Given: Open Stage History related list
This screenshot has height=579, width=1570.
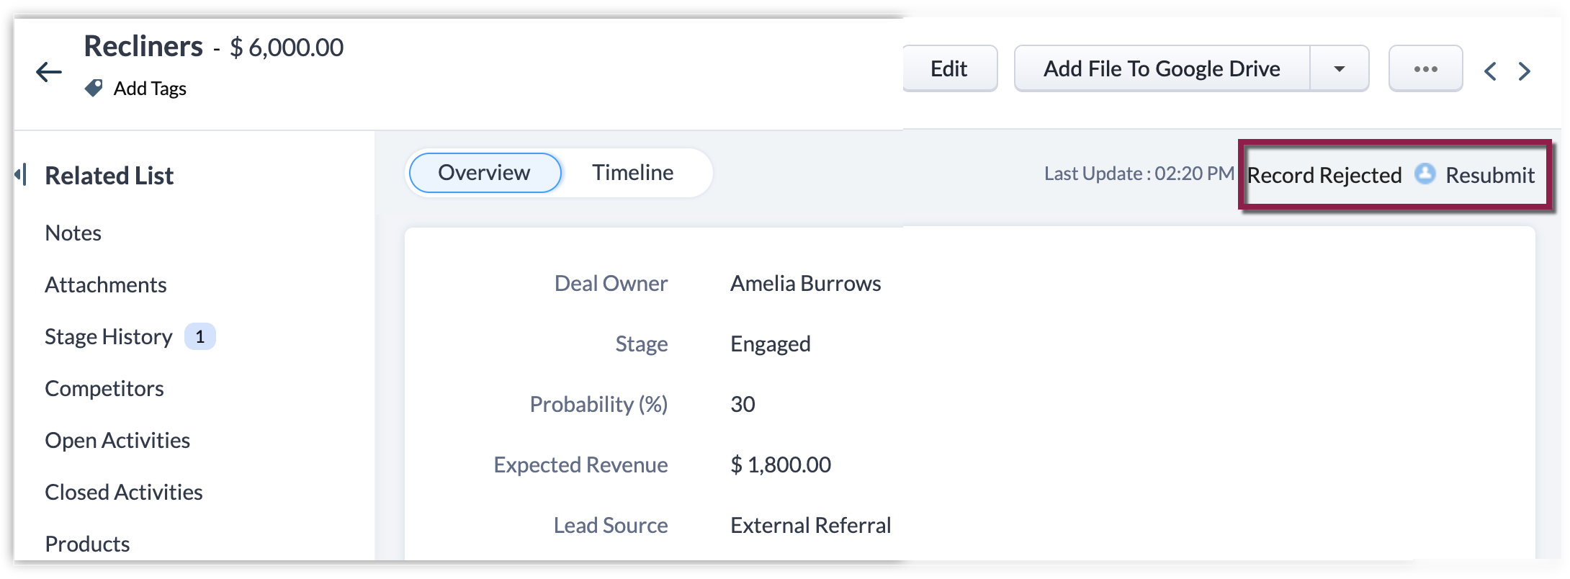Looking at the screenshot, I should coord(109,337).
